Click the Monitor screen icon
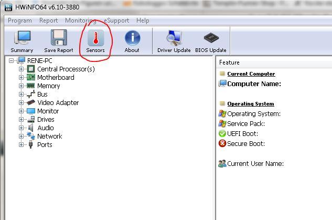The height and width of the screenshot is (220, 332). (x=31, y=111)
